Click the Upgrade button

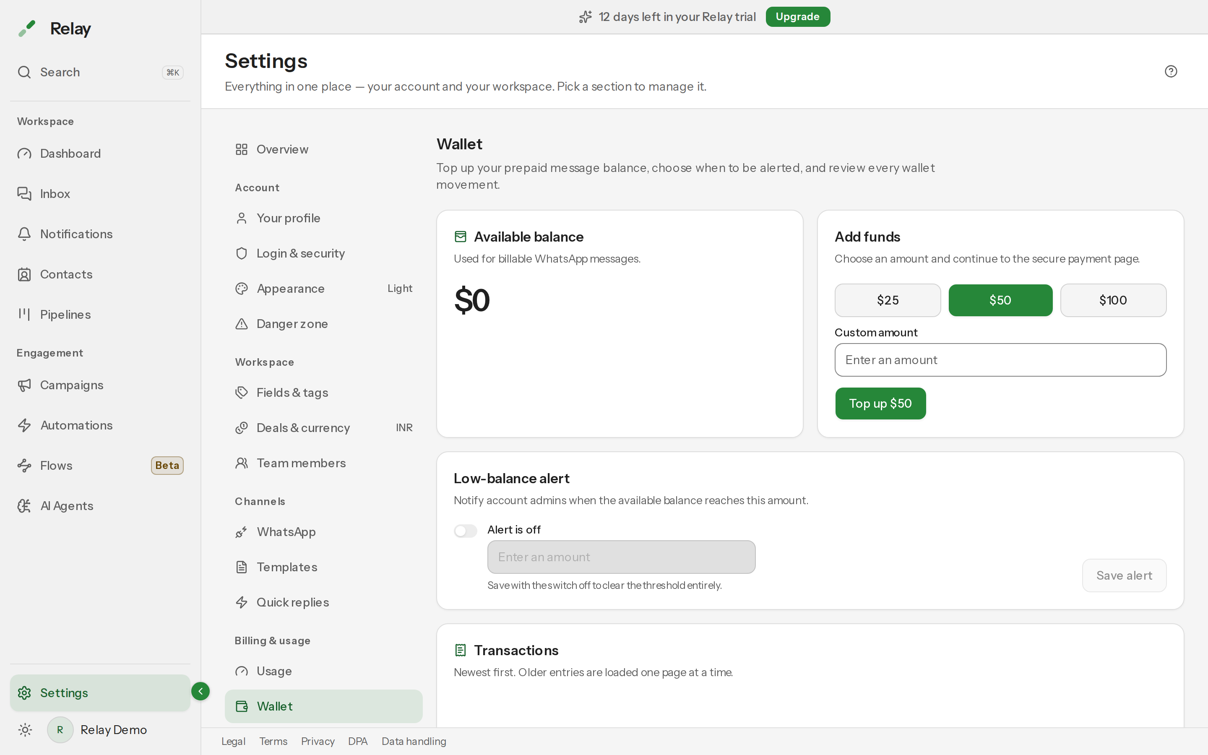tap(798, 16)
